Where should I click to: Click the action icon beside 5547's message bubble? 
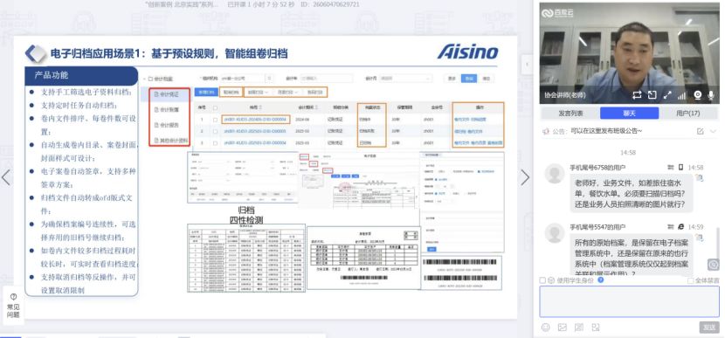point(699,238)
